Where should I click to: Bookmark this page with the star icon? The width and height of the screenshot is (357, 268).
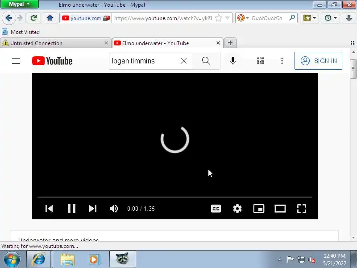[x=218, y=18]
